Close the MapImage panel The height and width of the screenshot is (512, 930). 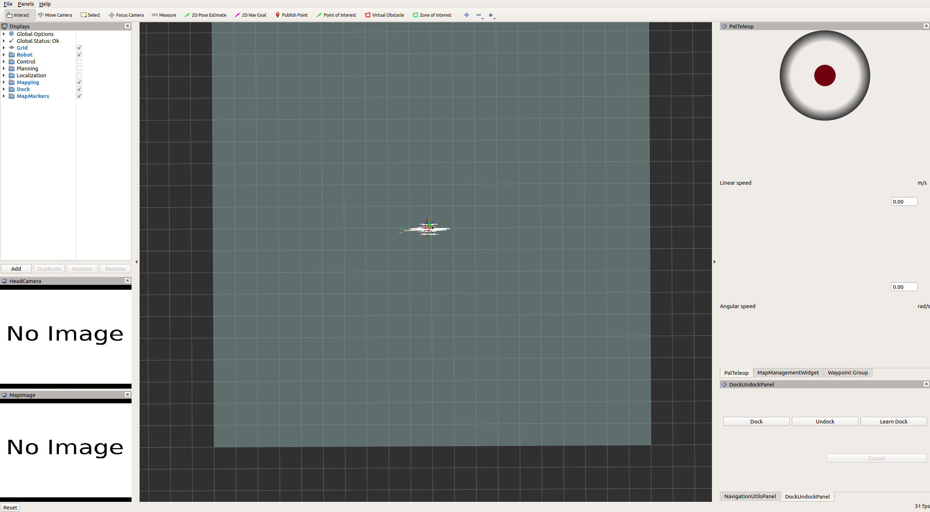pyautogui.click(x=127, y=394)
